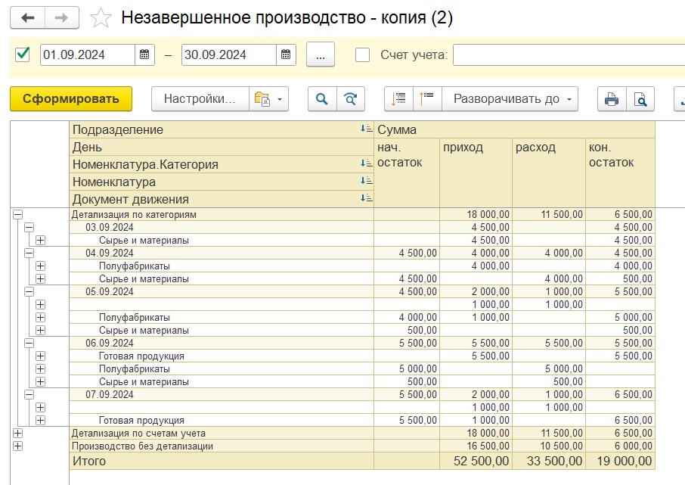Click the приход column header
This screenshot has height=485, width=685.
click(476, 173)
